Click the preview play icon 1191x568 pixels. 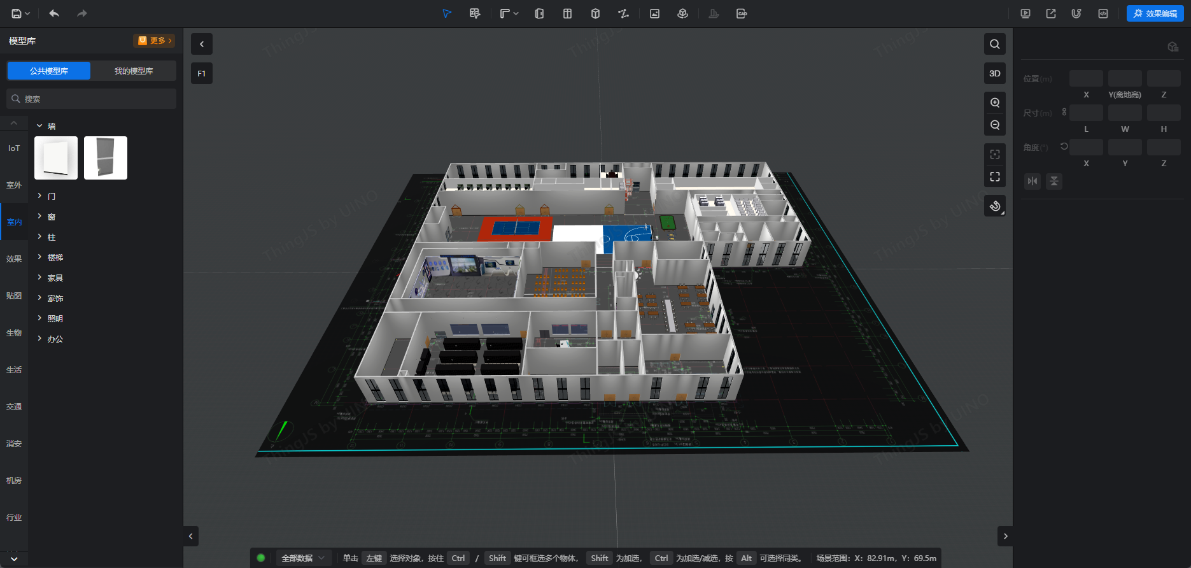(x=1025, y=13)
